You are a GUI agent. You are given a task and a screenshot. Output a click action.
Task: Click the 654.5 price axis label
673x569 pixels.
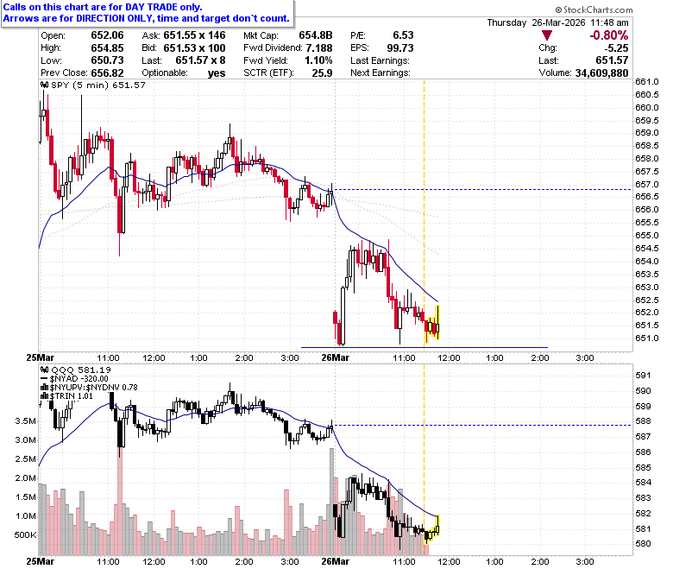tap(647, 248)
